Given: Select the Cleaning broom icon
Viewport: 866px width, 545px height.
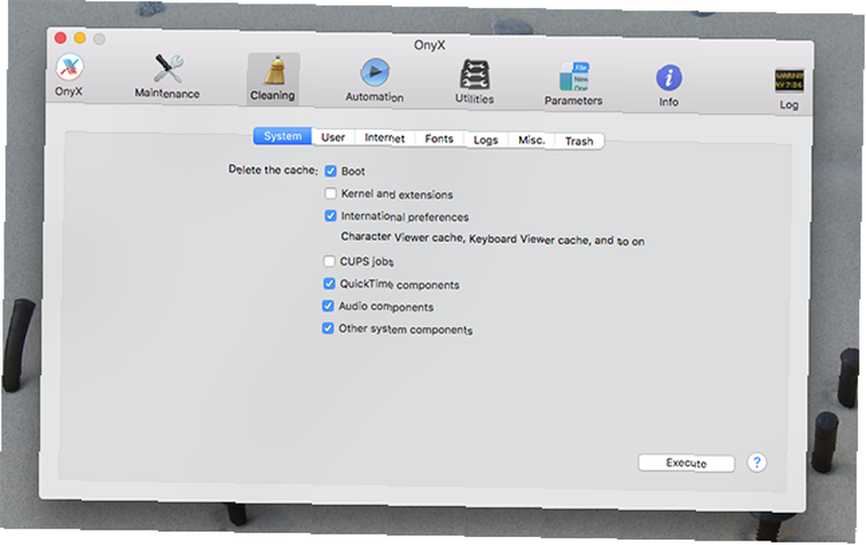Looking at the screenshot, I should 274,71.
